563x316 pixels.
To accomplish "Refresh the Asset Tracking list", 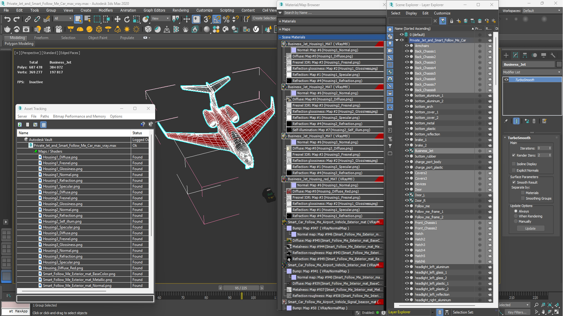I will point(20,125).
